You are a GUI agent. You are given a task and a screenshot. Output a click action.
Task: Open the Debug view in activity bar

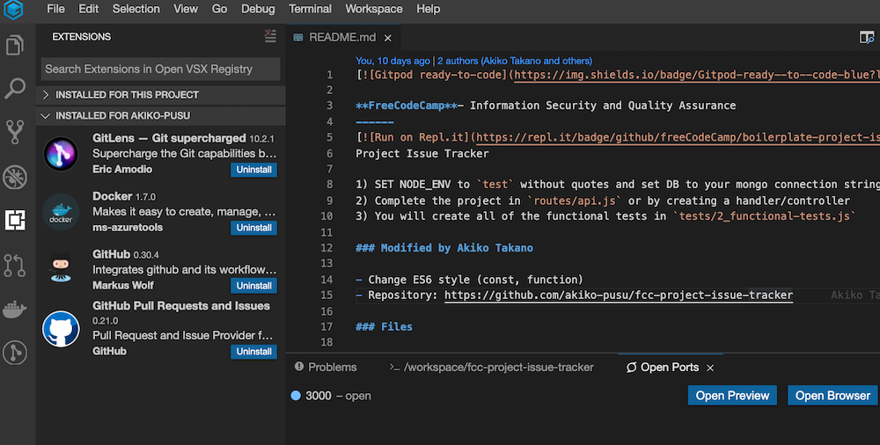pos(15,177)
